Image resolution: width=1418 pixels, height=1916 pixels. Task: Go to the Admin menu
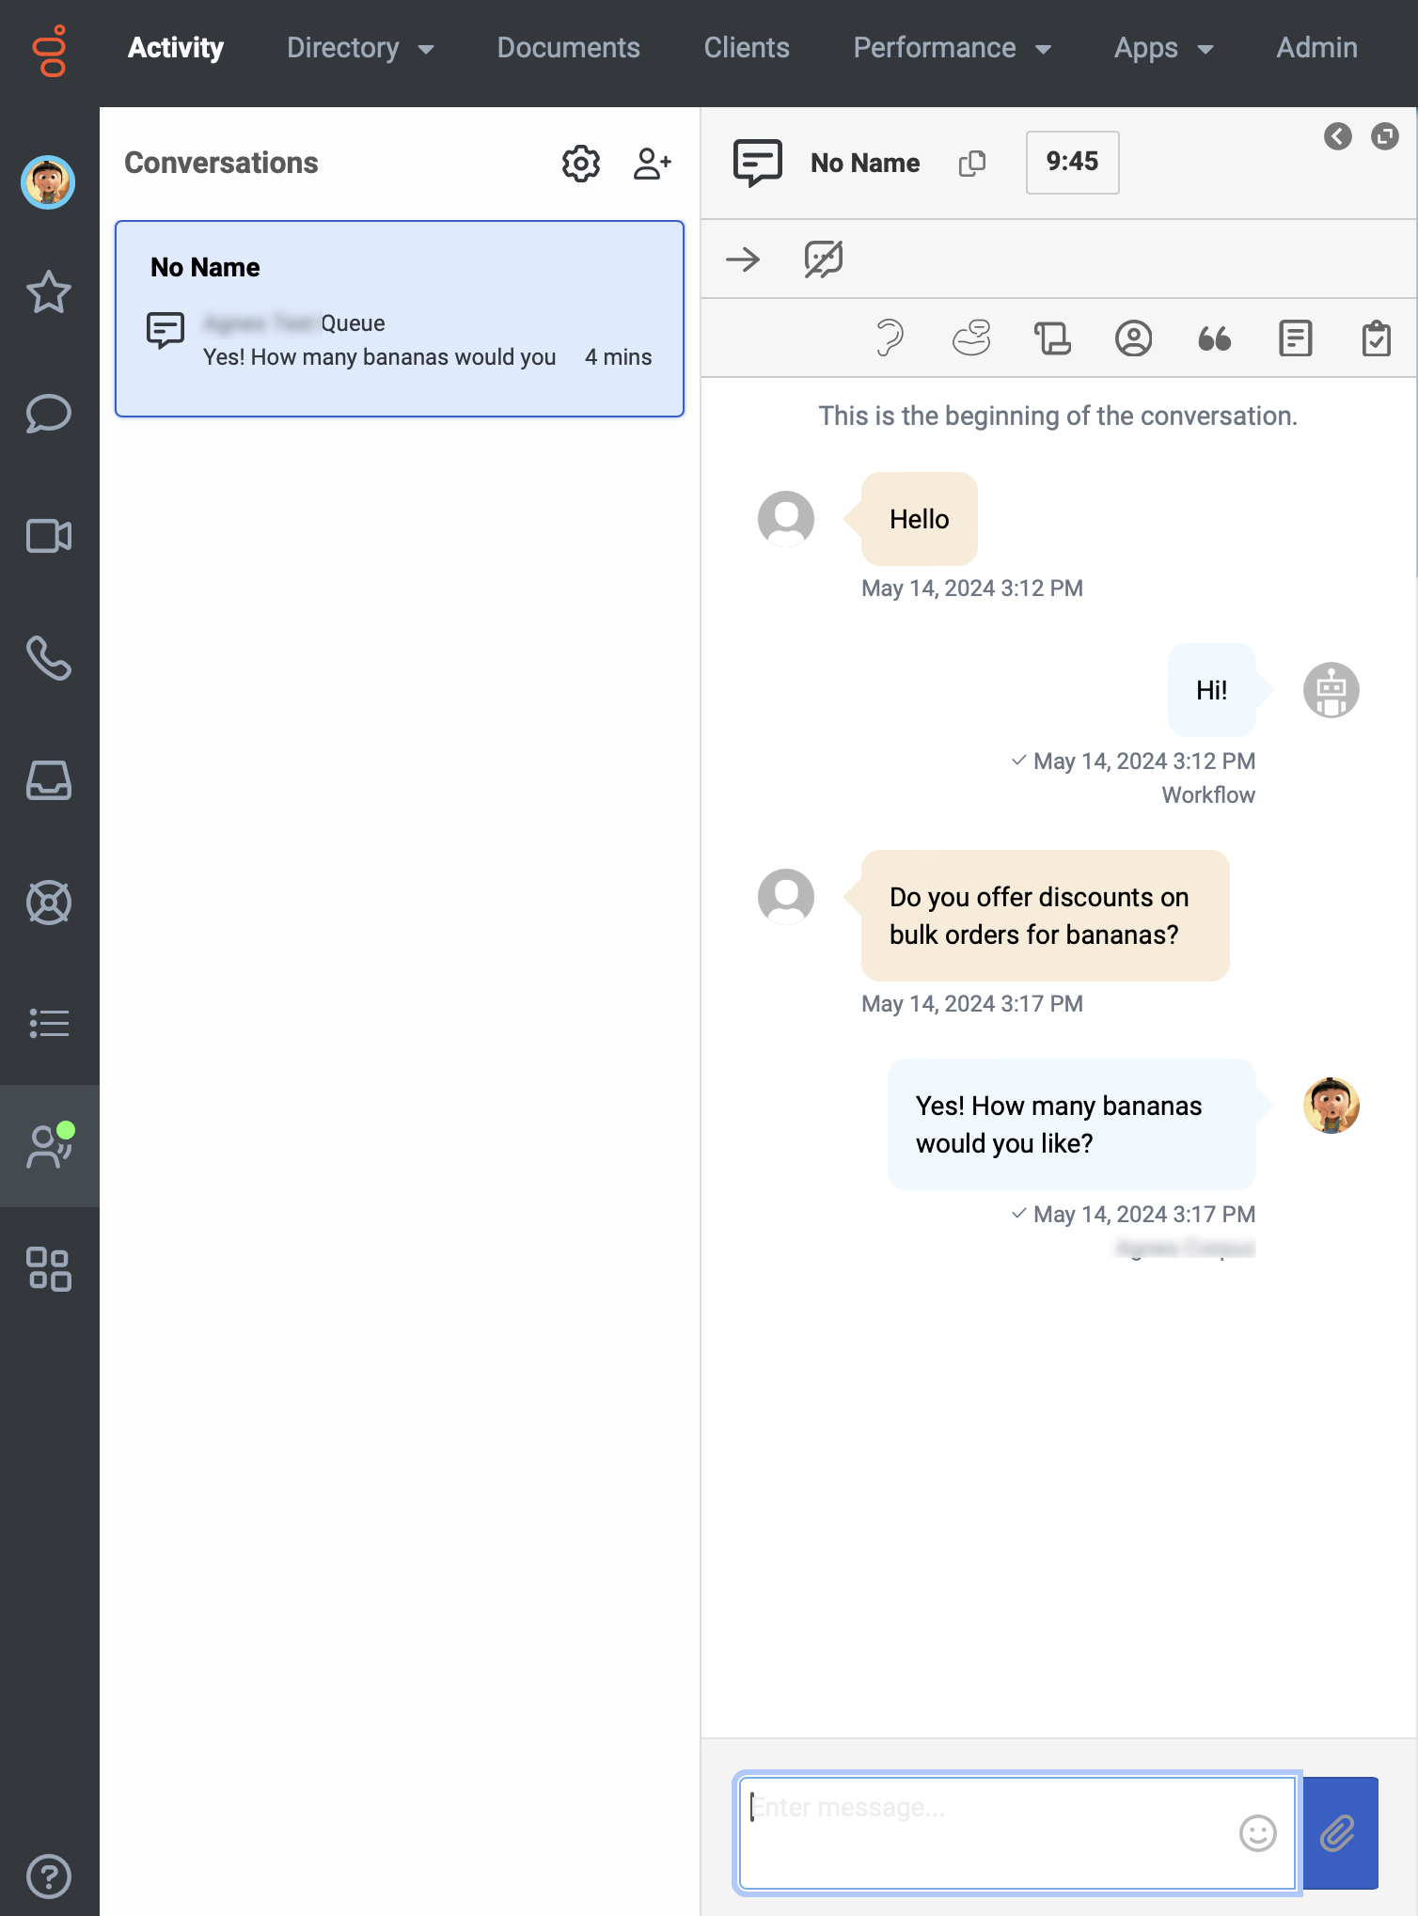pos(1316,48)
